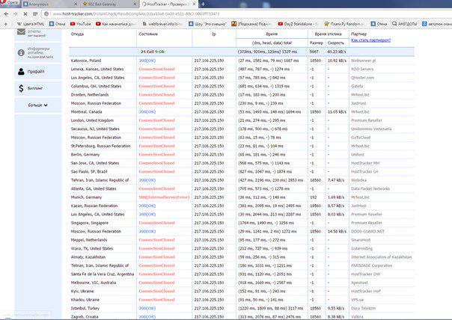Viewport: 452px width, 320px height.
Task: Click the Webserver.pl partner link
Action: (364, 61)
